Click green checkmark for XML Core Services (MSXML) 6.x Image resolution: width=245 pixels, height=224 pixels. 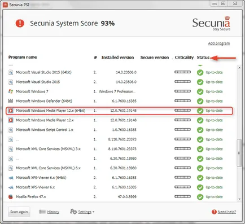(200, 168)
